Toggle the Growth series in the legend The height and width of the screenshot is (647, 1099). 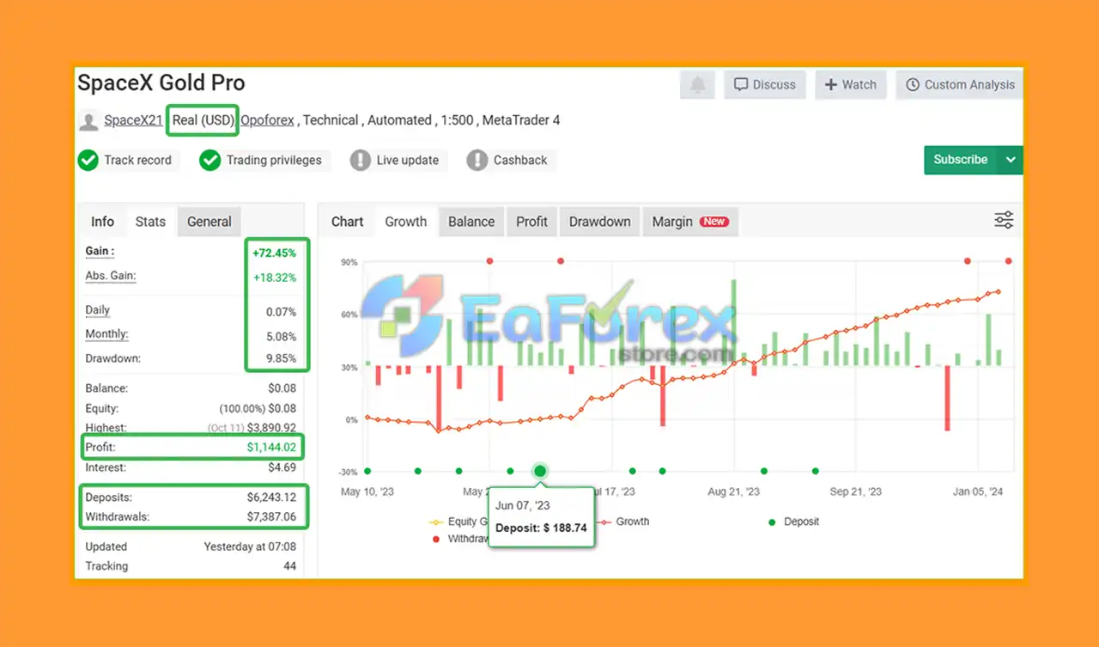pos(623,522)
